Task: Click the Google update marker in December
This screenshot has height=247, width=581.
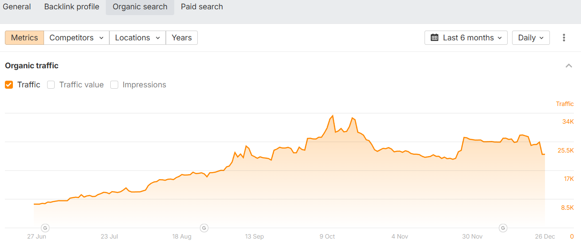Action: pos(503,228)
